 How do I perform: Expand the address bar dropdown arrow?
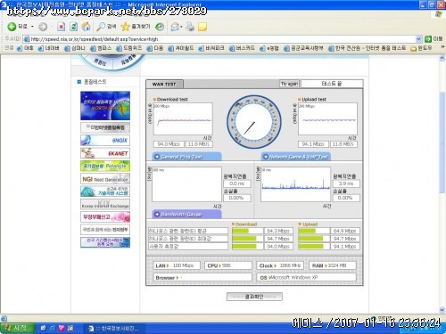click(x=418, y=39)
